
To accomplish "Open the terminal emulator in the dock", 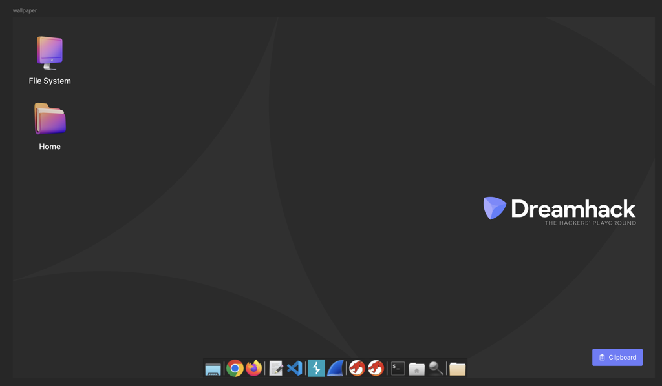I will click(x=398, y=369).
